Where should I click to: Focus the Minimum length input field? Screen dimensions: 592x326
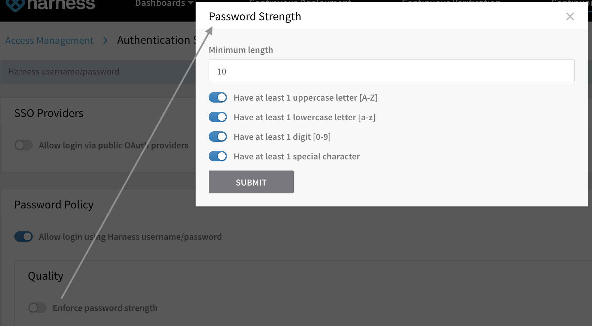point(392,71)
